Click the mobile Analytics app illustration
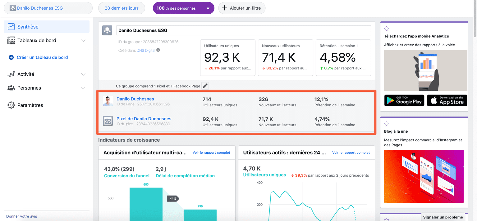 426,70
